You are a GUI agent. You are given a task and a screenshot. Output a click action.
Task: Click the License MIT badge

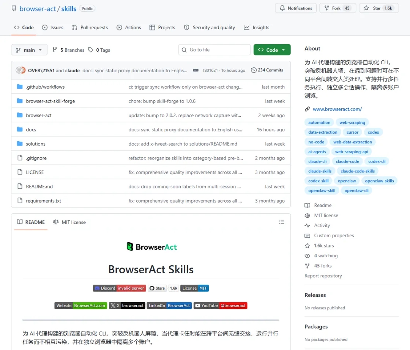194,288
